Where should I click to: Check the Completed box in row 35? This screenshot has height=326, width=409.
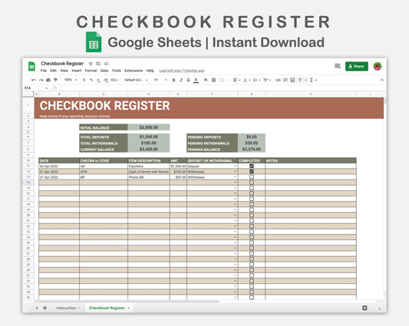tap(252, 298)
